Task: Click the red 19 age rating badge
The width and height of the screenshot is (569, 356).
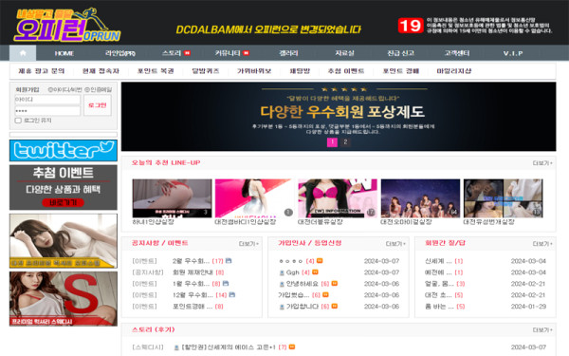Action: tap(411, 26)
